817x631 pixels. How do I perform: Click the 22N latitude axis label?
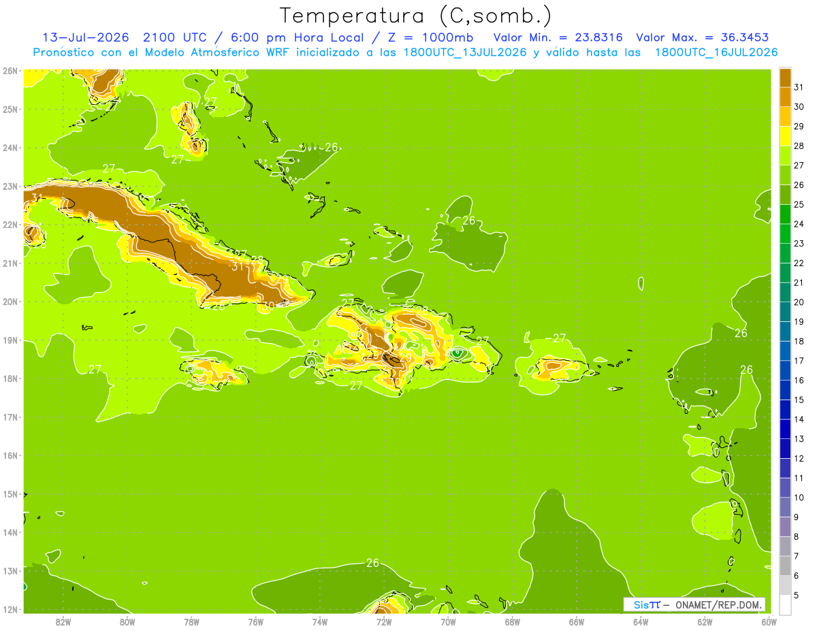click(x=10, y=225)
